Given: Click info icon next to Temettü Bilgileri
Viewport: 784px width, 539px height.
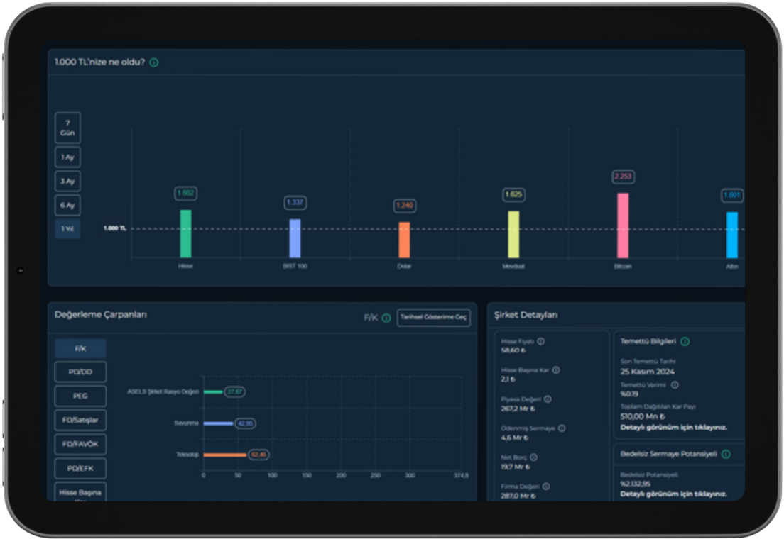Looking at the screenshot, I should (685, 341).
